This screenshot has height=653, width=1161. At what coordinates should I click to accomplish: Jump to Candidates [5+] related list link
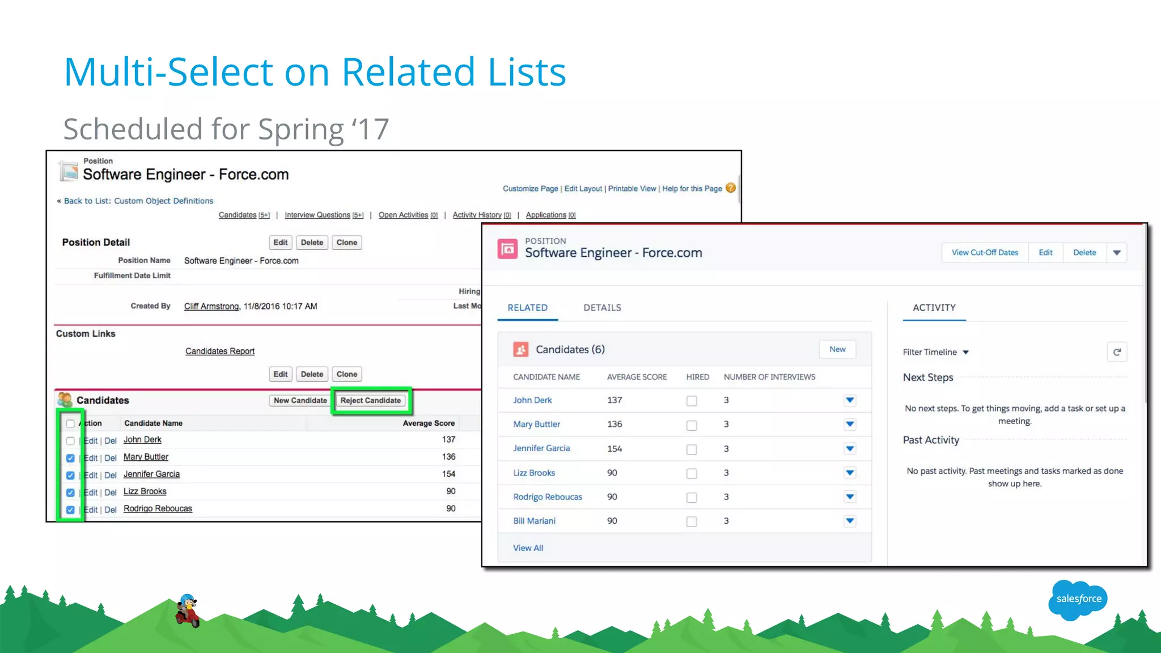244,215
